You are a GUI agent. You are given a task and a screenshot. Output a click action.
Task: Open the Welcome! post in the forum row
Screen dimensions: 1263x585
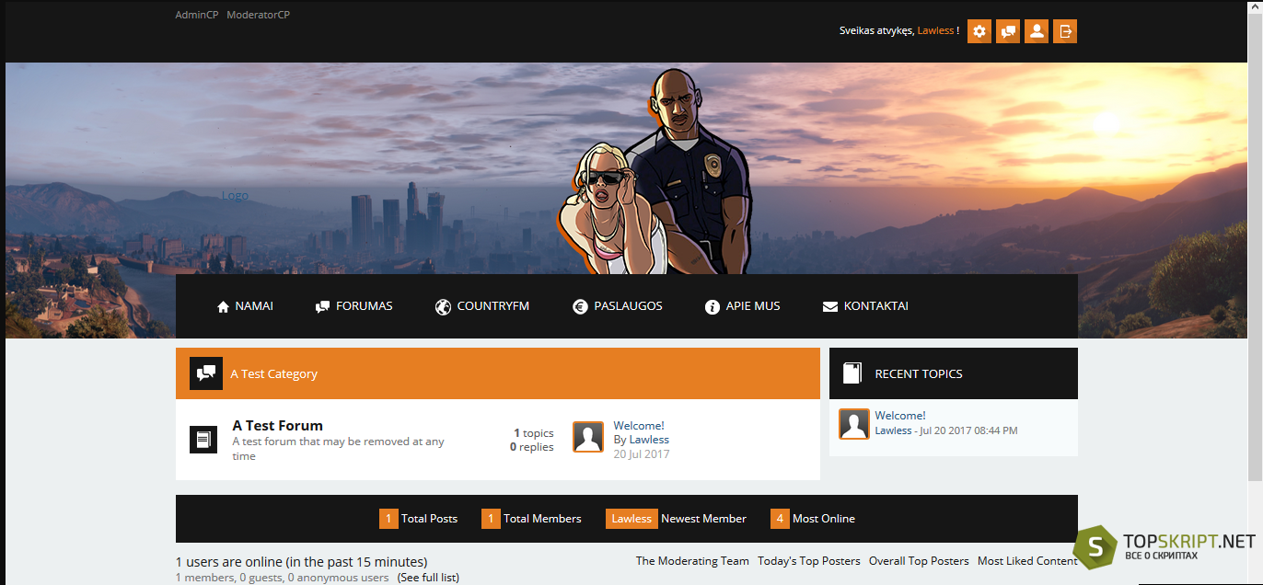[x=639, y=426]
